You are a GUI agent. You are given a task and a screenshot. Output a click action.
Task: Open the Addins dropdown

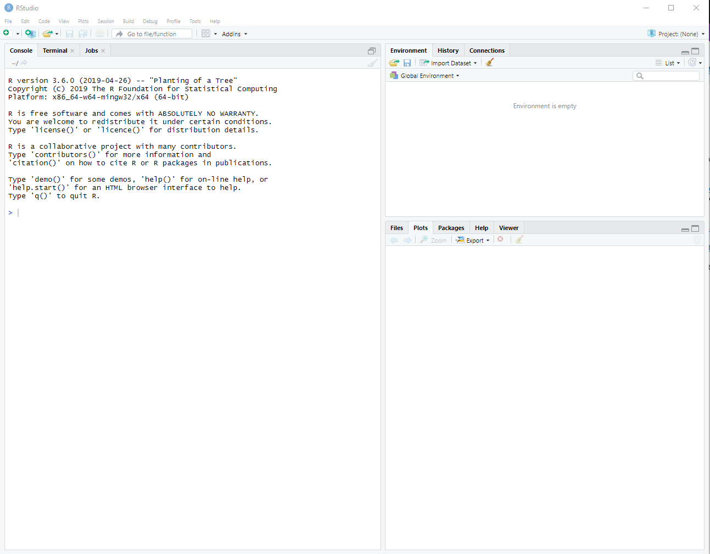coord(234,34)
